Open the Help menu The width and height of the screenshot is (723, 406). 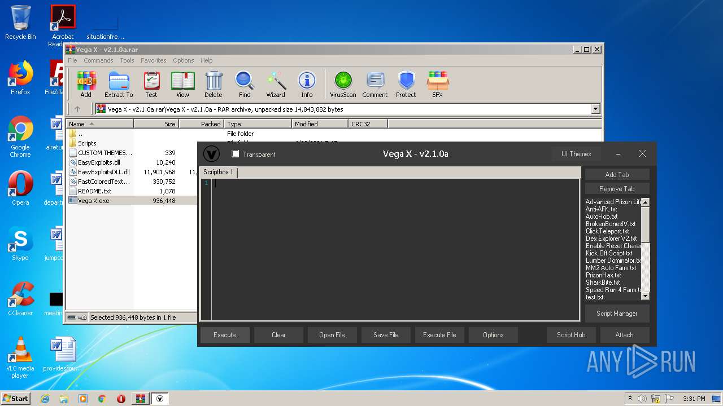click(207, 60)
